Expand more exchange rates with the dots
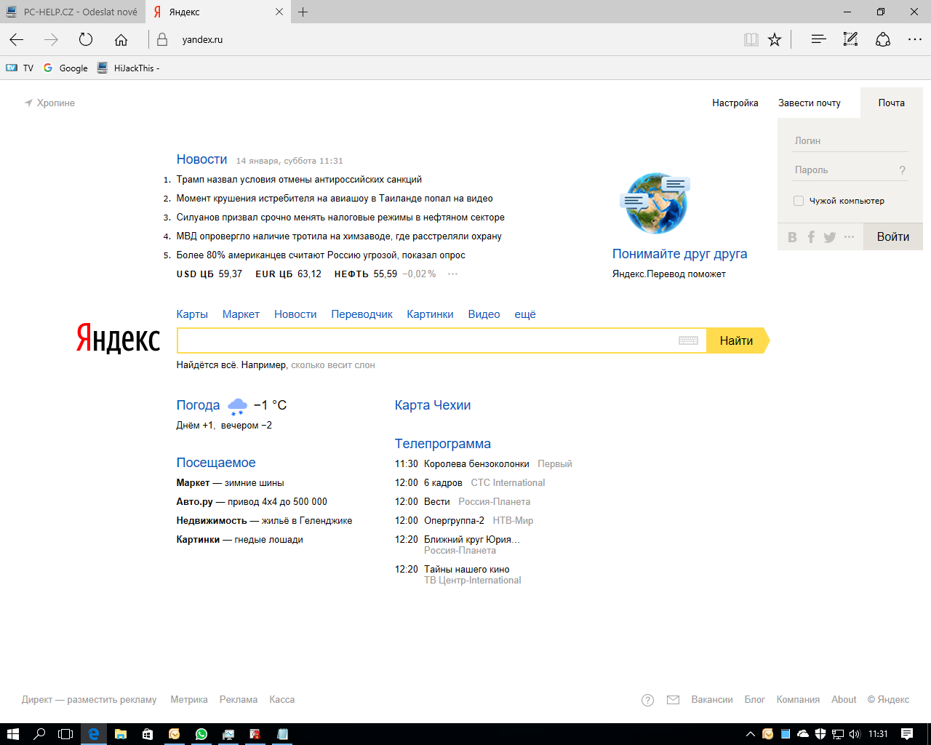The width and height of the screenshot is (931, 745). click(452, 274)
